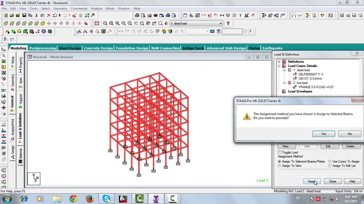Open the Commands menu

click(x=79, y=8)
